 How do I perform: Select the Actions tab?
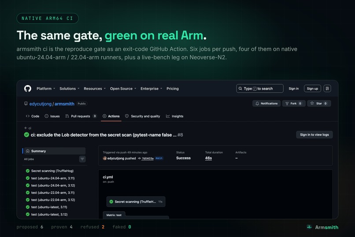point(111,116)
